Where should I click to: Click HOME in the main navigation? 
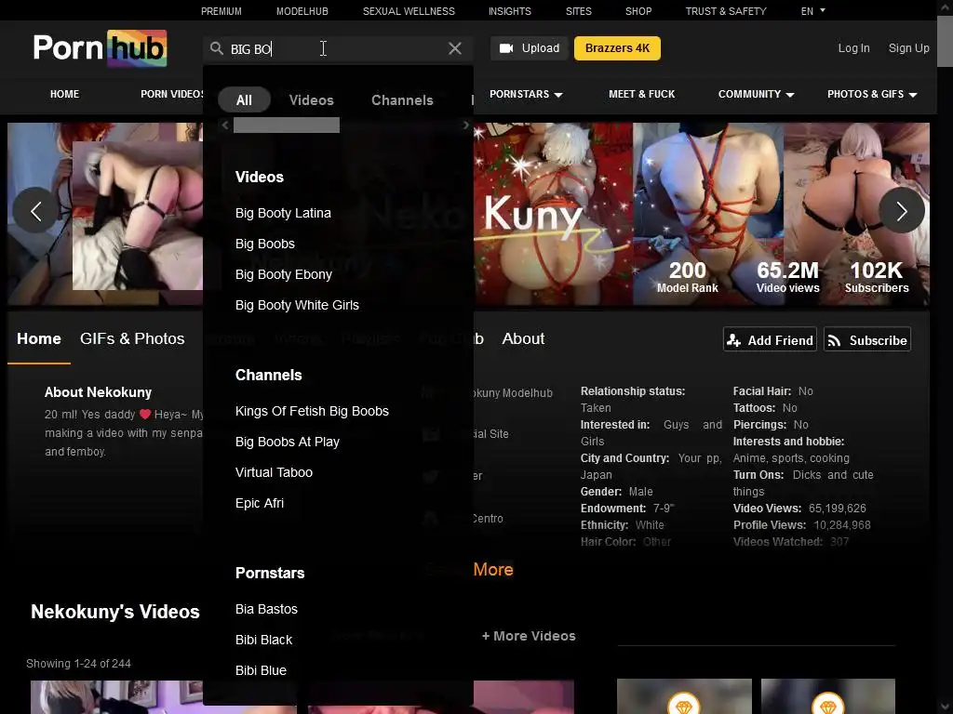tap(64, 94)
